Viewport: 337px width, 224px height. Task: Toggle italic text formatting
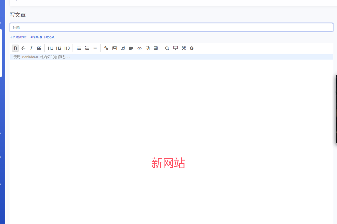click(x=31, y=48)
